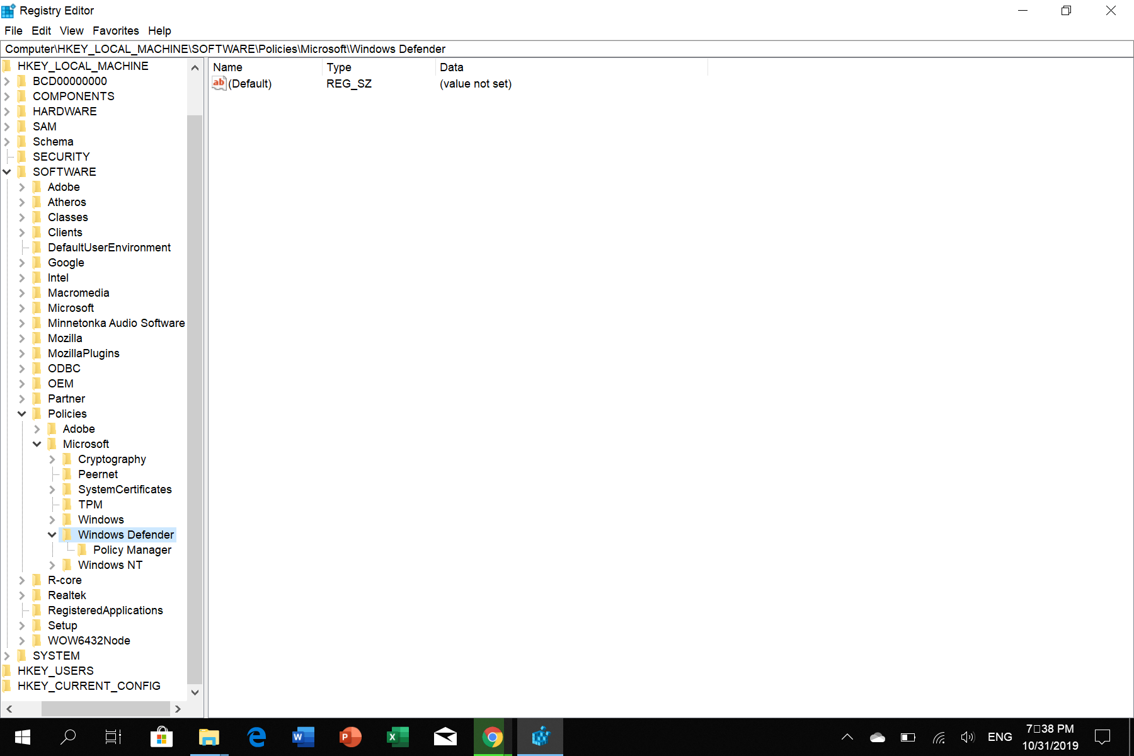This screenshot has height=756, width=1134.
Task: Expand the SYSTEM key
Action: 7,656
